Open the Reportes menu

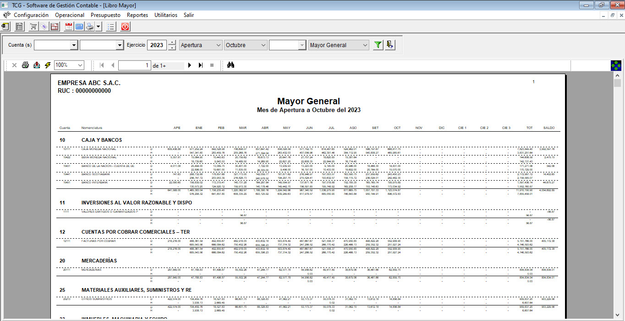(x=137, y=15)
